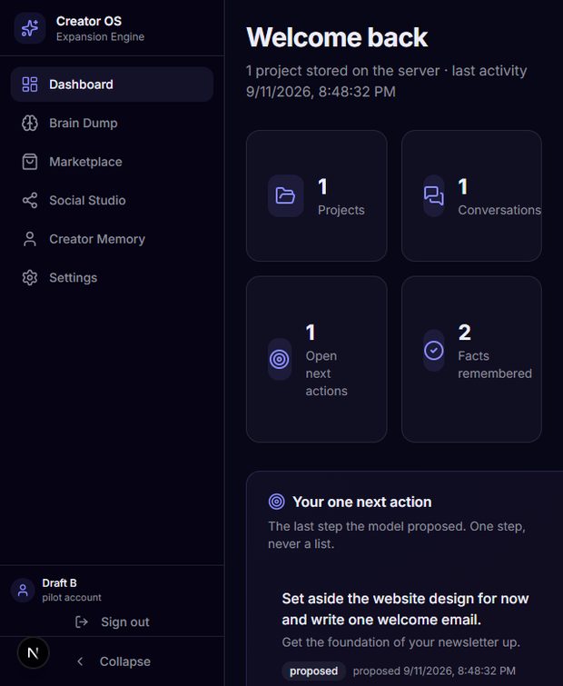Image resolution: width=563 pixels, height=686 pixels.
Task: Click the target icon on Open next actions card
Action: tap(280, 359)
